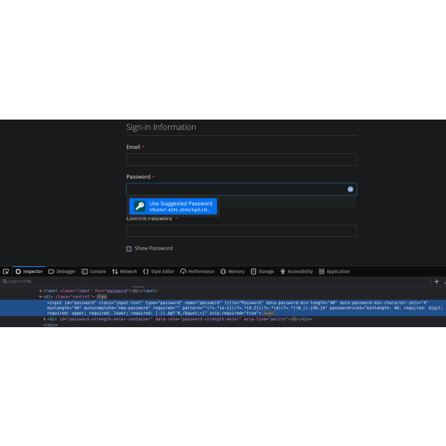Click inside the Email input field

[x=241, y=159]
